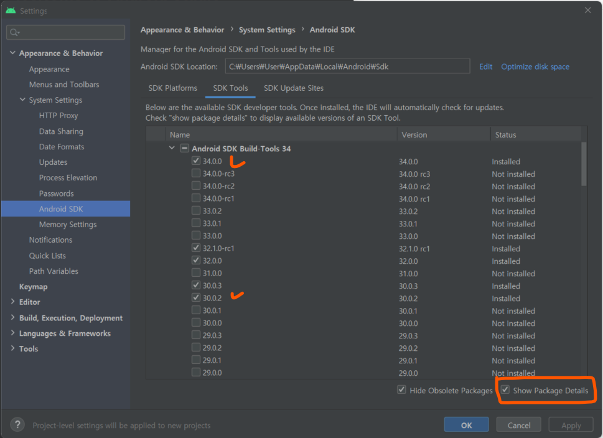Click System Settings in the breadcrumb
This screenshot has height=438, width=603.
(267, 30)
